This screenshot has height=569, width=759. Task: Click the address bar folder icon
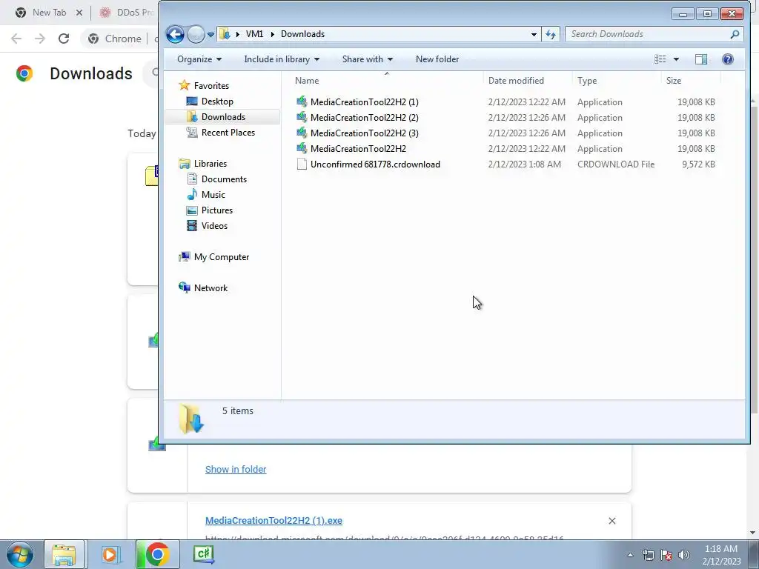tap(225, 34)
